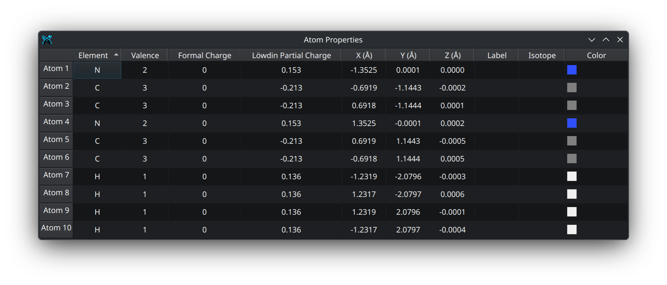
Task: Select the Atom 7 row header
Action: click(x=56, y=176)
